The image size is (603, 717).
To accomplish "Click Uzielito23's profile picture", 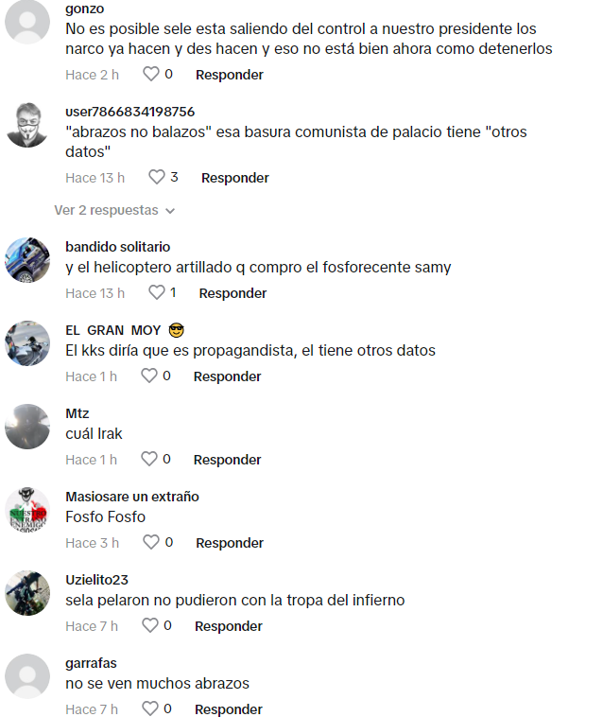I will tap(27, 593).
